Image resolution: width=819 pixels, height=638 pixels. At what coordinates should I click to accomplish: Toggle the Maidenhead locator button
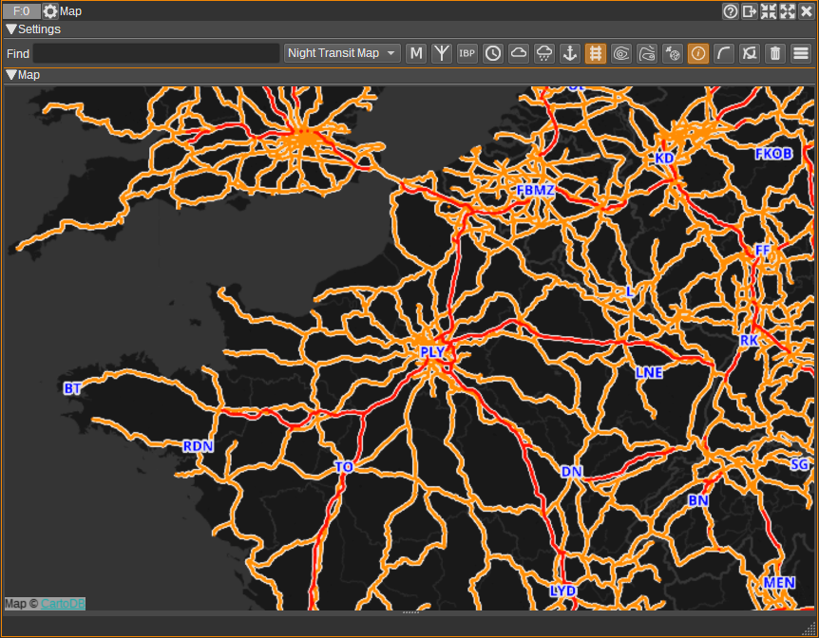point(416,53)
